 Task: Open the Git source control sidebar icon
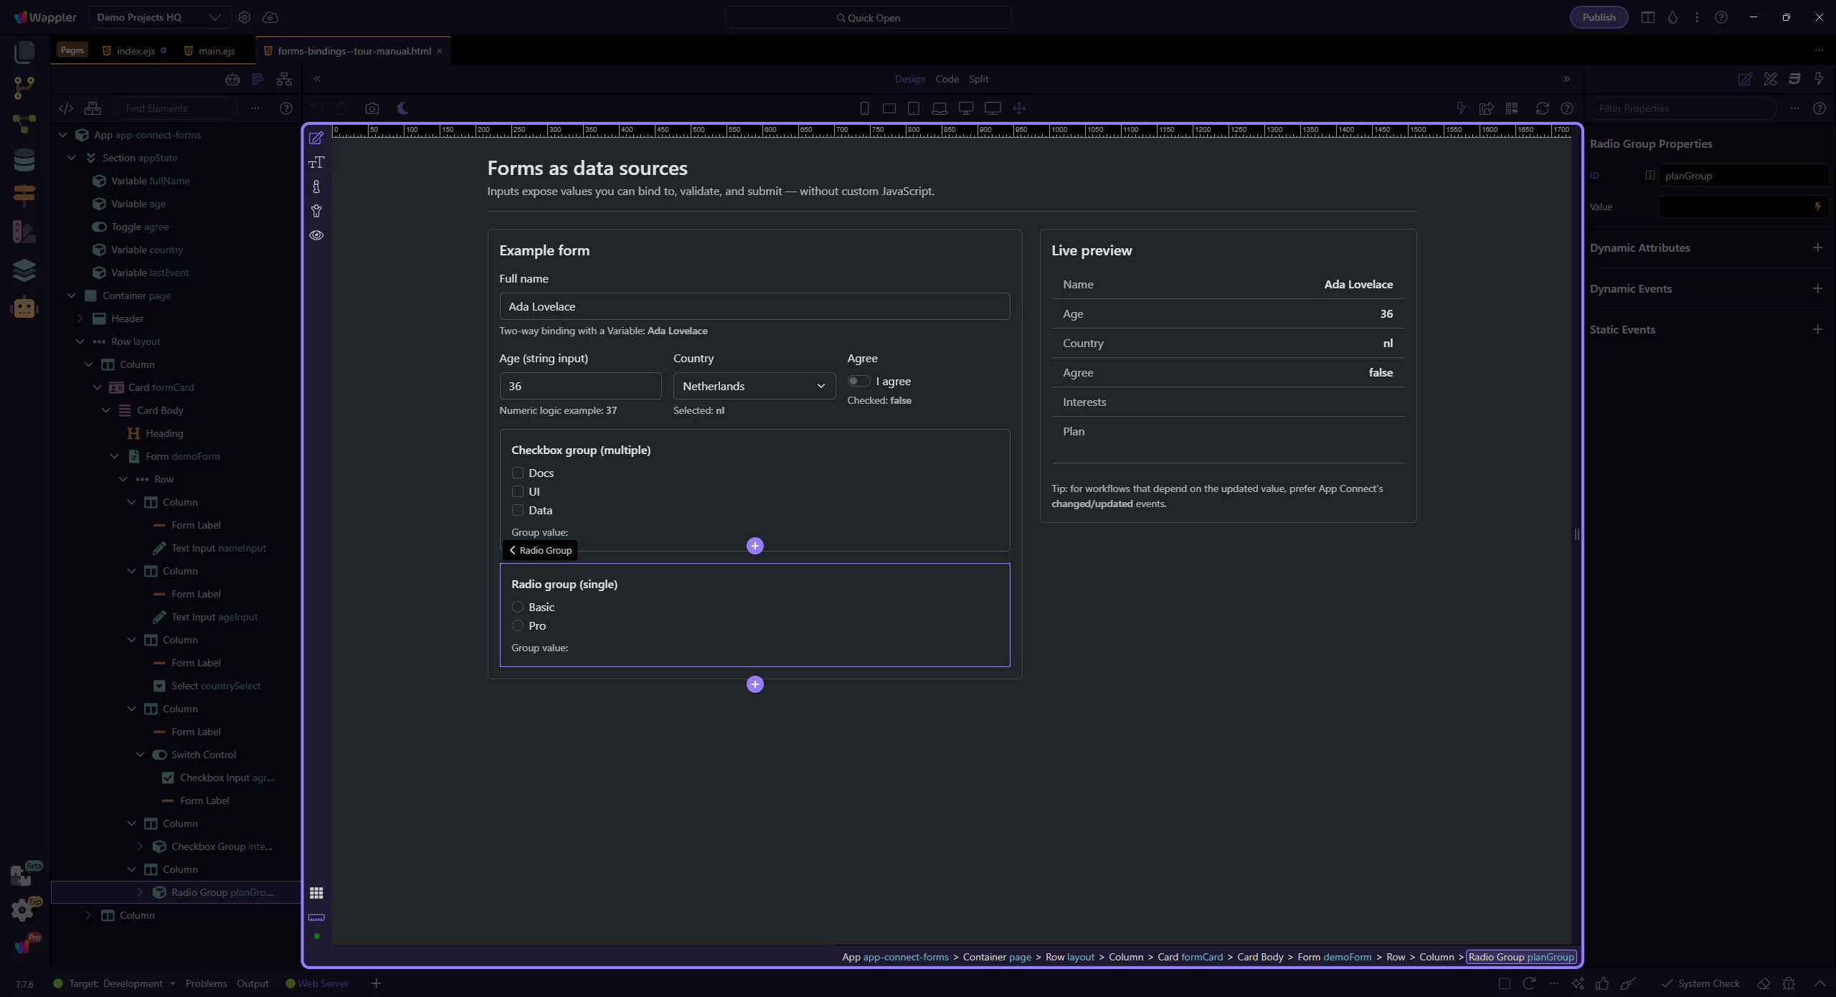pos(24,88)
